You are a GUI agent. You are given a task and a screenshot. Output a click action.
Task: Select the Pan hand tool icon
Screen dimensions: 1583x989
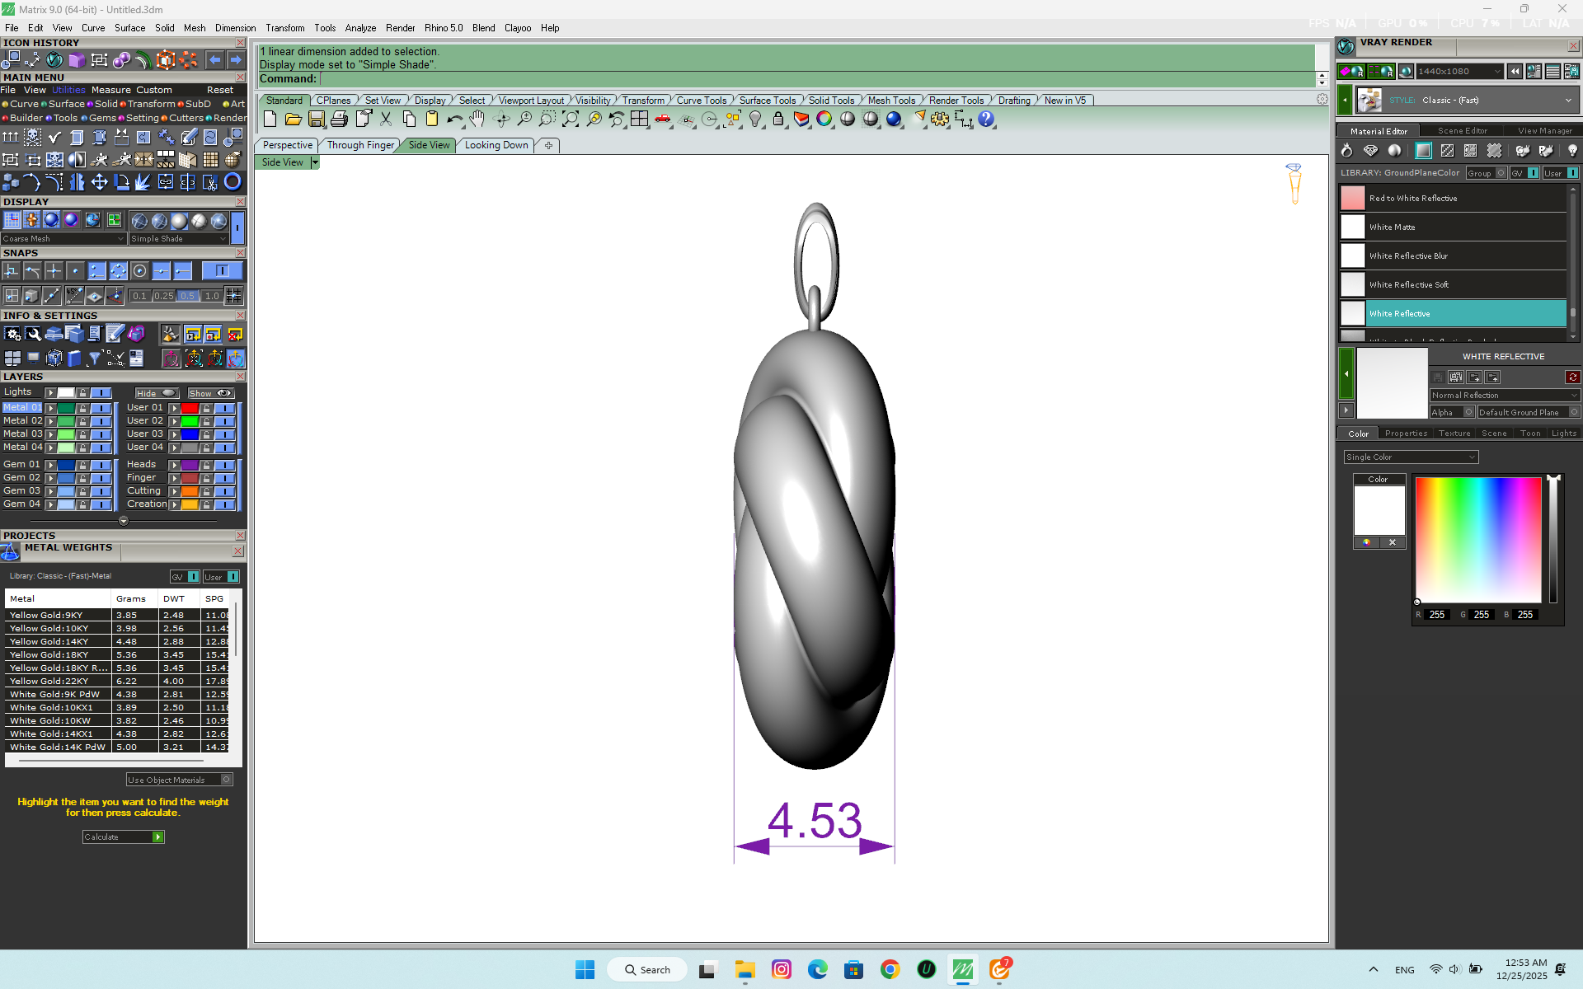point(477,120)
